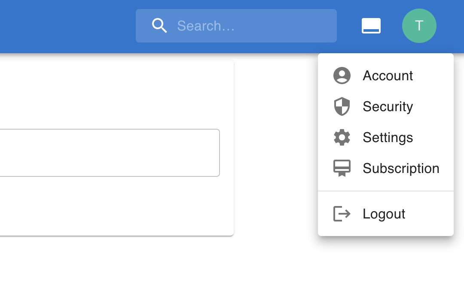Click the Search placeholder text
This screenshot has width=464, height=291.
(205, 26)
